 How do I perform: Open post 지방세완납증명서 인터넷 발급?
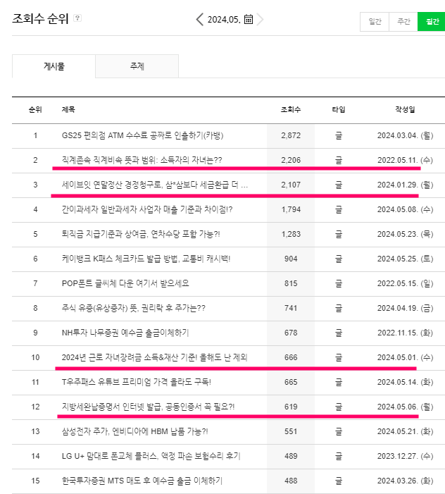[x=149, y=407]
